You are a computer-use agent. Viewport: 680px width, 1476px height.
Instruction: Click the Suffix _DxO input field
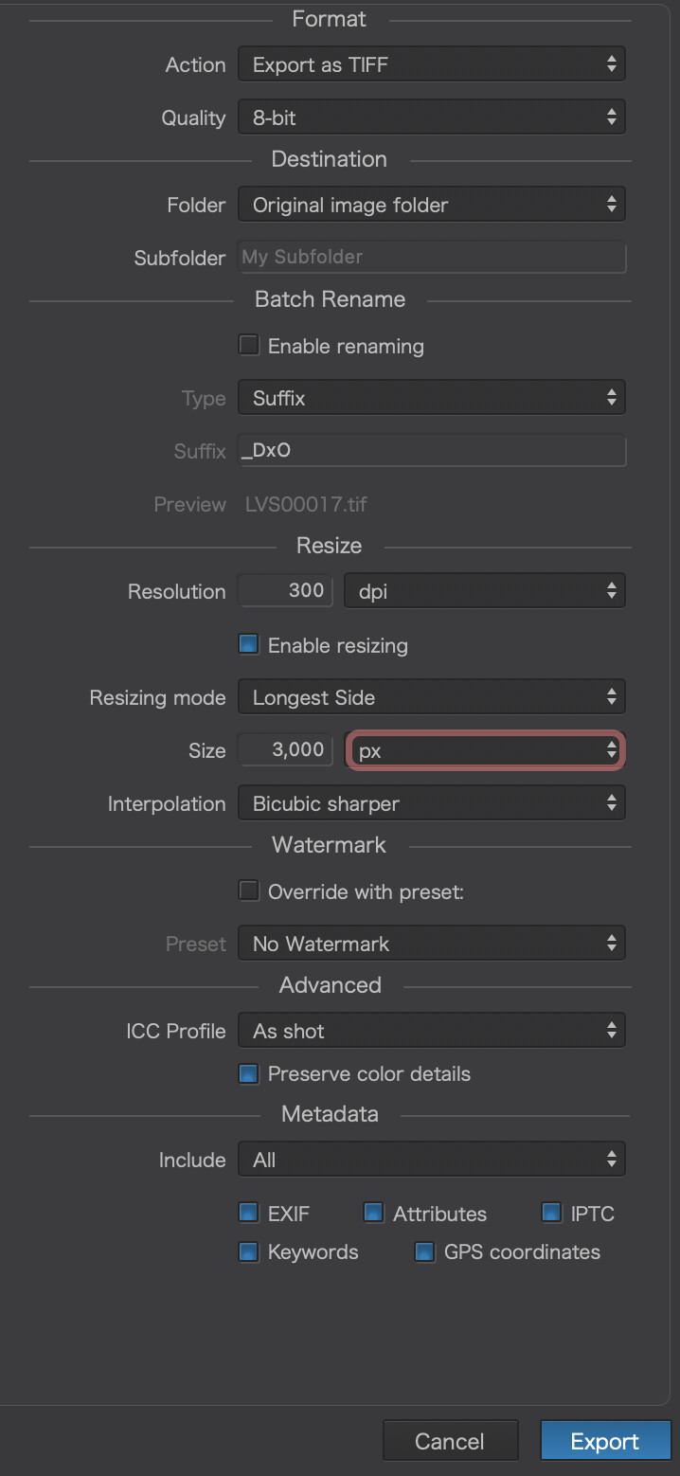click(x=431, y=450)
